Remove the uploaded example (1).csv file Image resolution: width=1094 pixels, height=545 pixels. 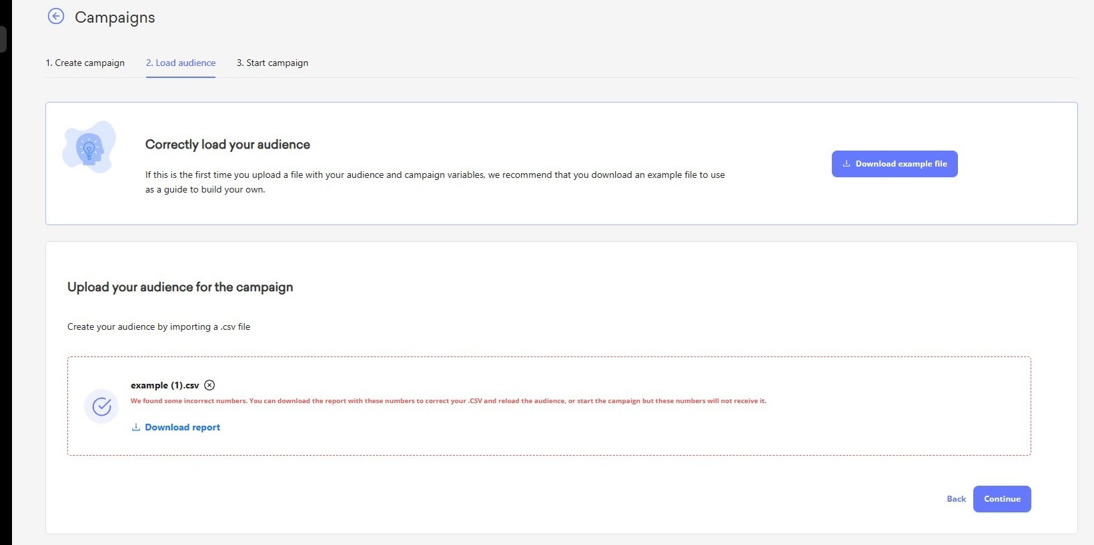pyautogui.click(x=209, y=385)
